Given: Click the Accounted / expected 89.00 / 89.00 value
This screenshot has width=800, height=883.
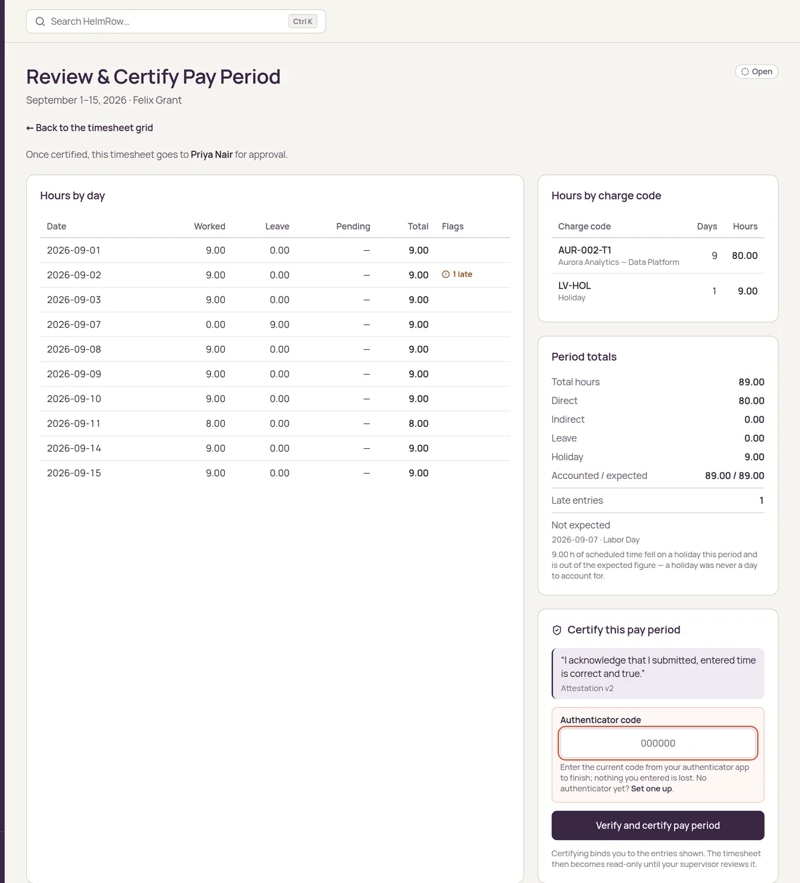Looking at the screenshot, I should pos(734,476).
